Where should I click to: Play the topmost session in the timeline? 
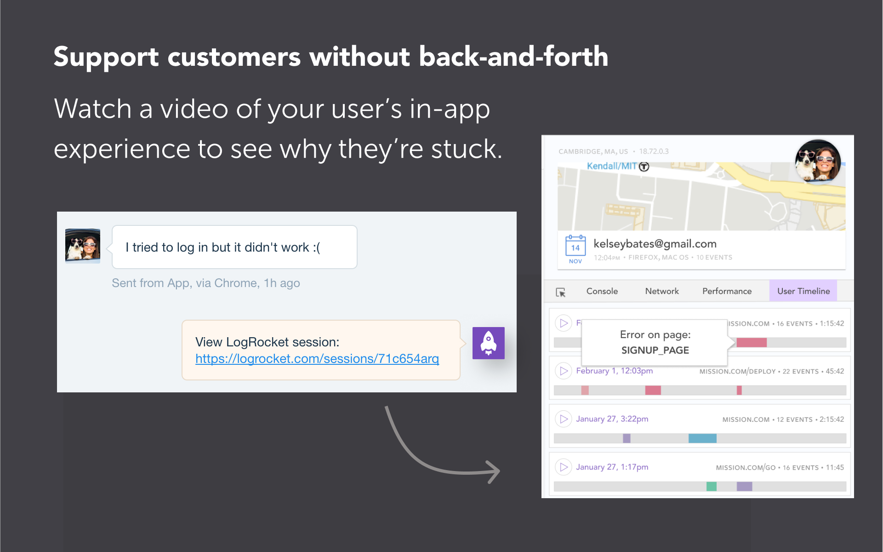564,323
